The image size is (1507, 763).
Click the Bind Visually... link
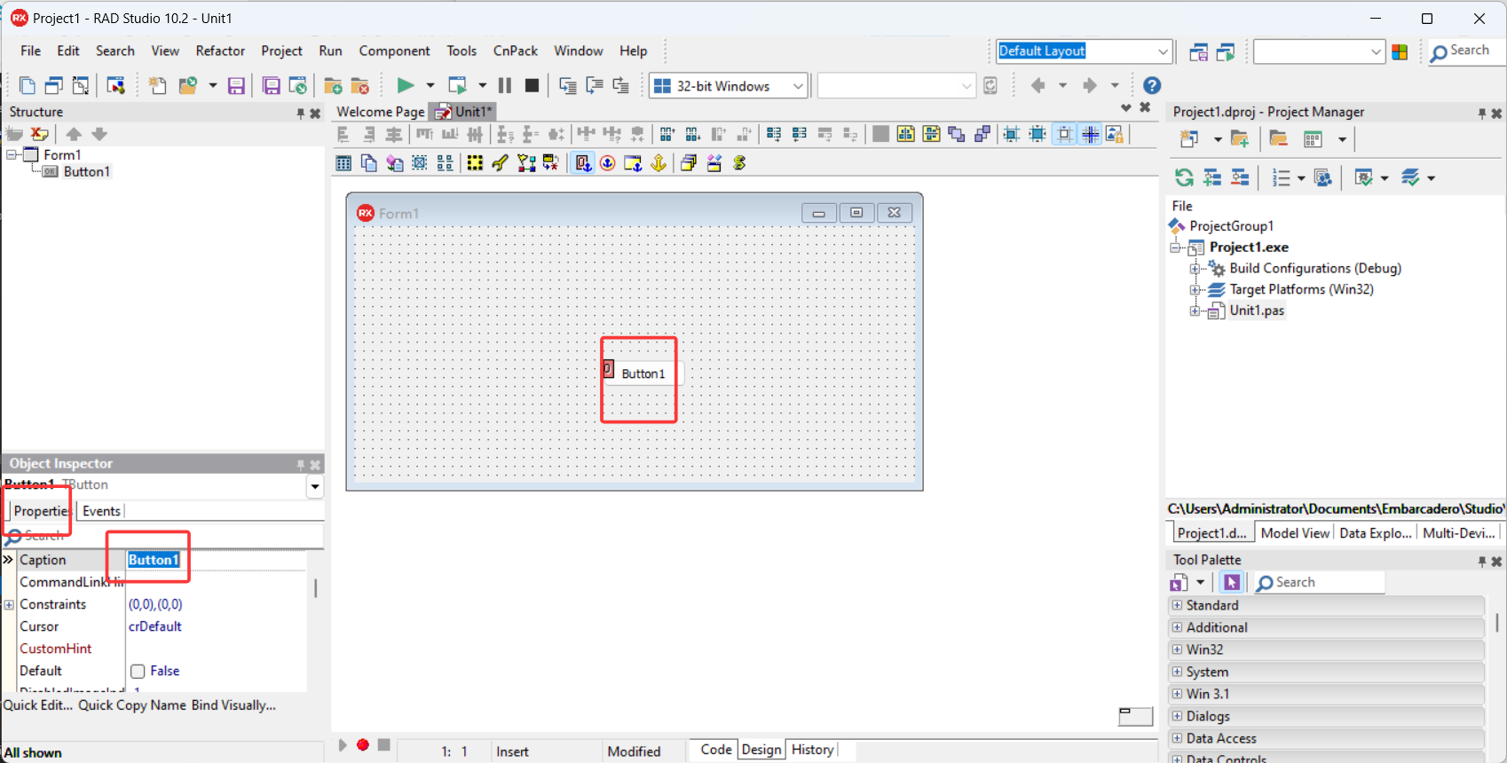[x=233, y=705]
